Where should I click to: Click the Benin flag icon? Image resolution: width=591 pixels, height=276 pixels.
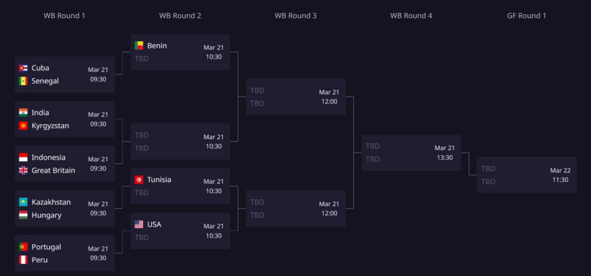[x=139, y=46]
